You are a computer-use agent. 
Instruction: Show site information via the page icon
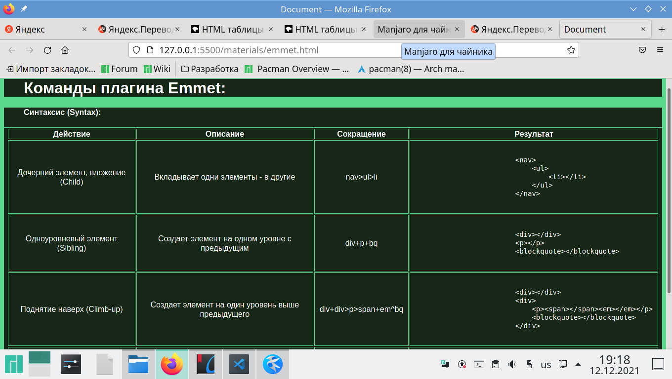point(150,50)
